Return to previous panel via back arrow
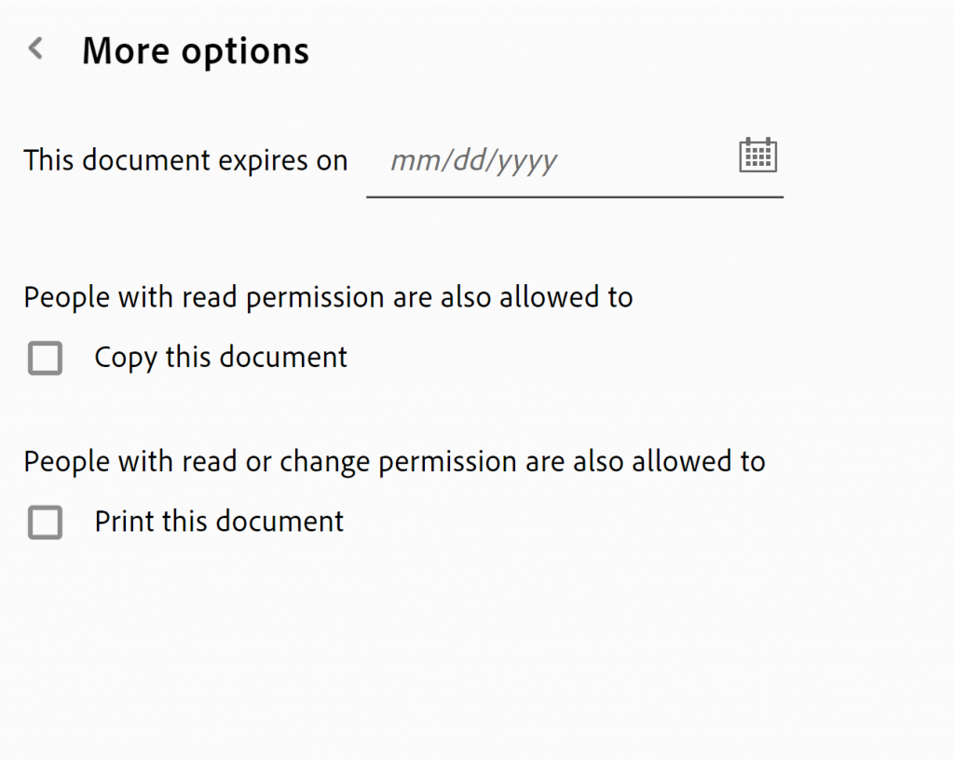 tap(36, 48)
